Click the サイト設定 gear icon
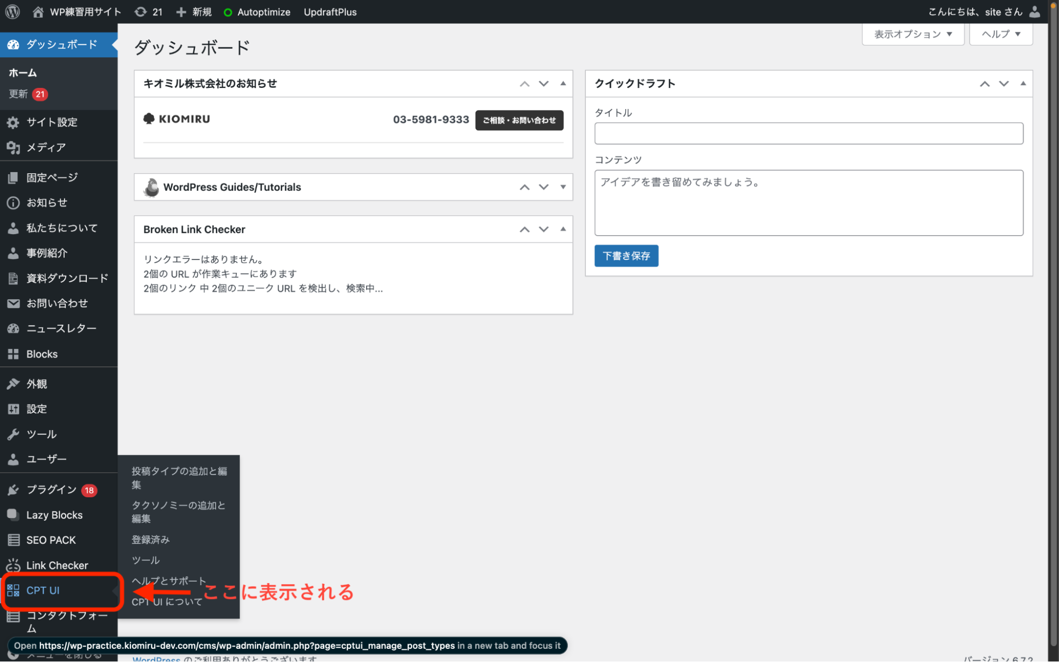Image resolution: width=1059 pixels, height=662 pixels. pyautogui.click(x=13, y=122)
